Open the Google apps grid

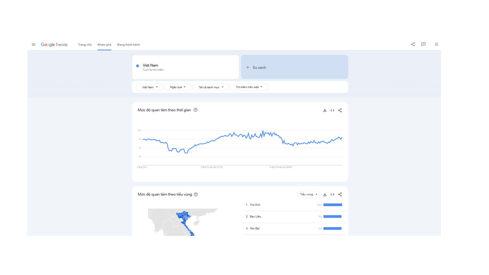click(437, 44)
